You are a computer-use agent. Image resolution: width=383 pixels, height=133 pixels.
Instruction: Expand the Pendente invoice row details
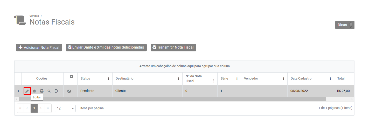tap(18, 91)
